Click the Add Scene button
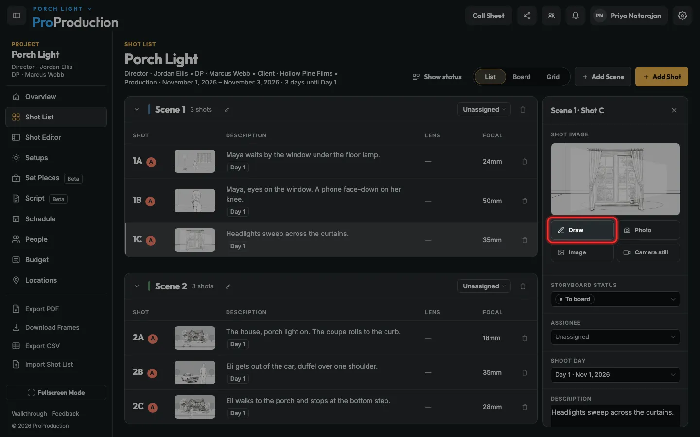The image size is (700, 437). coord(603,77)
